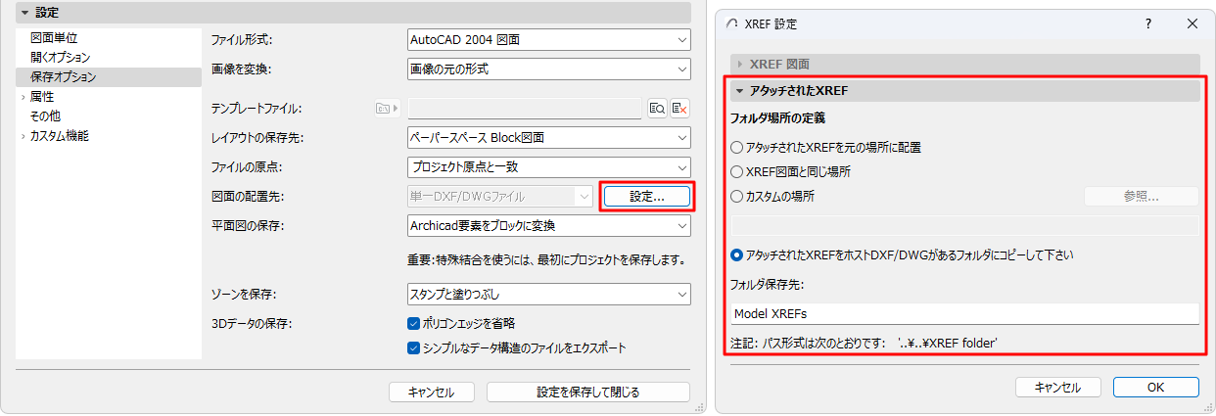Screen dimensions: 1216x416
Task: Open the ゾーンを保存 スタンプと塗りつぶし dropdown
Action: [x=549, y=294]
